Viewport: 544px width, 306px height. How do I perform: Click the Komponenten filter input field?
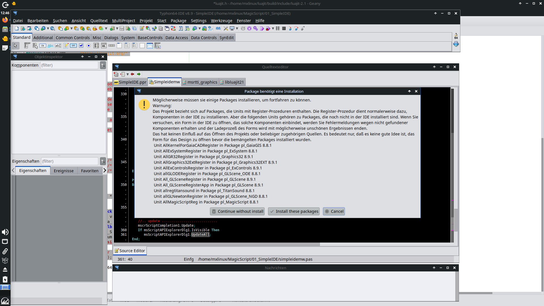click(69, 65)
